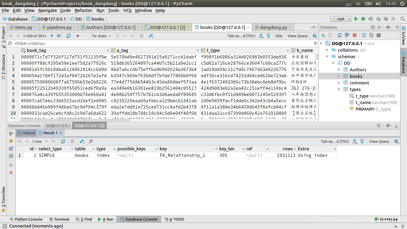Run the 'run' configuration with green play button
The width and height of the screenshot is (407, 229).
pos(356,19)
